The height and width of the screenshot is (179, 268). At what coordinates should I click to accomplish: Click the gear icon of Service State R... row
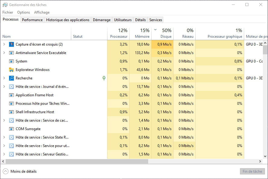pos(11,137)
